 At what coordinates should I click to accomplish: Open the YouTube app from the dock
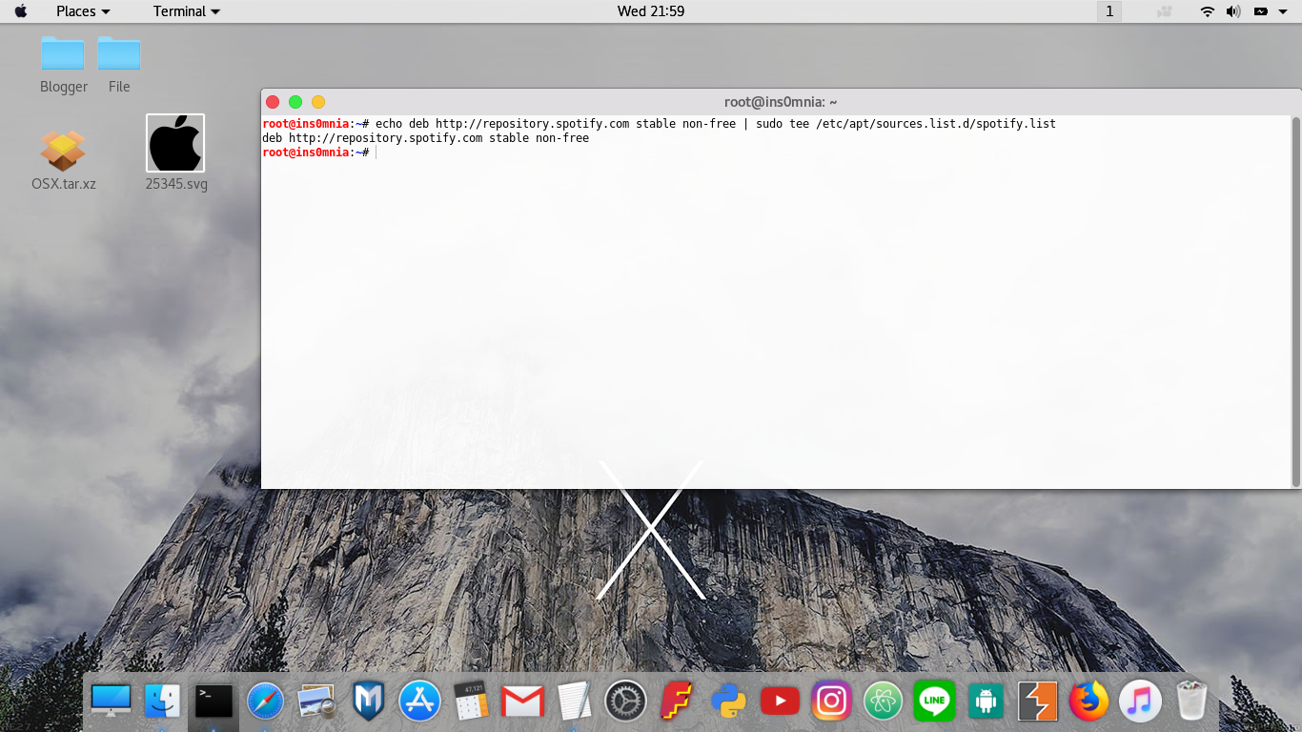point(780,701)
